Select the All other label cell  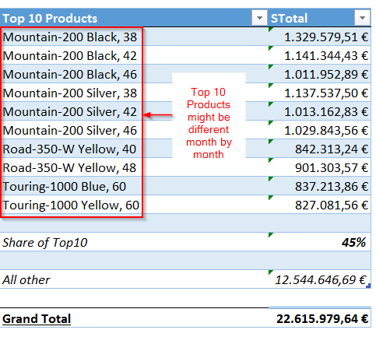(134, 279)
